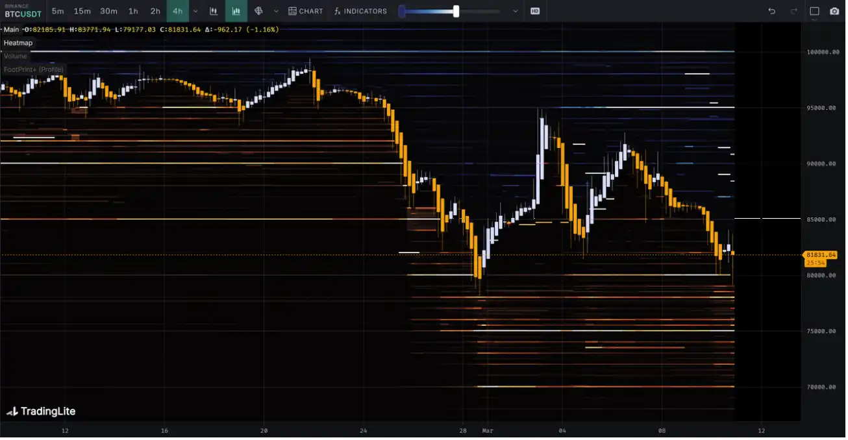This screenshot has height=440, width=848.
Task: Open the CHART settings button
Action: tap(306, 11)
